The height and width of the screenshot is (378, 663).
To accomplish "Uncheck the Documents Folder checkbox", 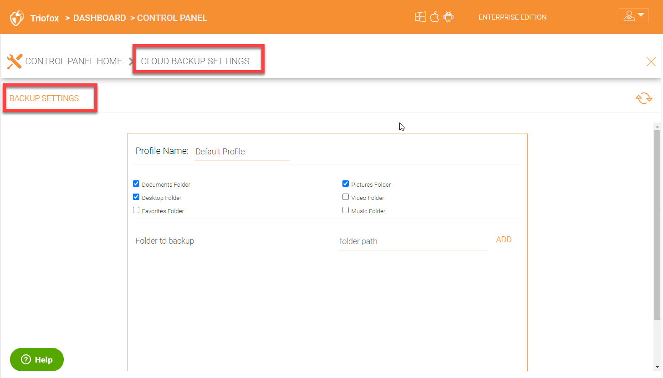I will [x=136, y=184].
